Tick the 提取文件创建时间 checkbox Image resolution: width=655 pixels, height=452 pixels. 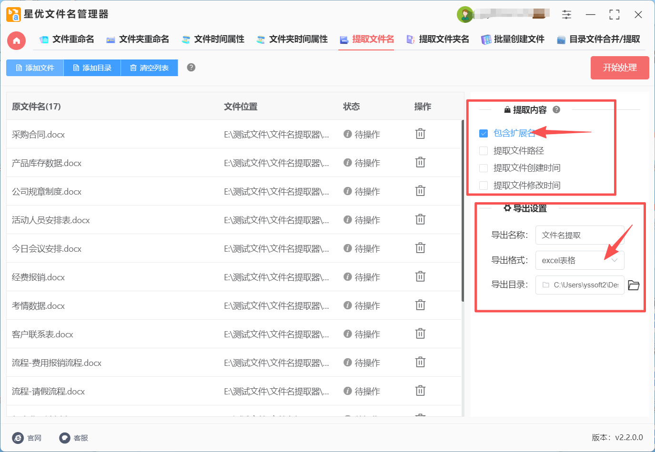point(484,168)
